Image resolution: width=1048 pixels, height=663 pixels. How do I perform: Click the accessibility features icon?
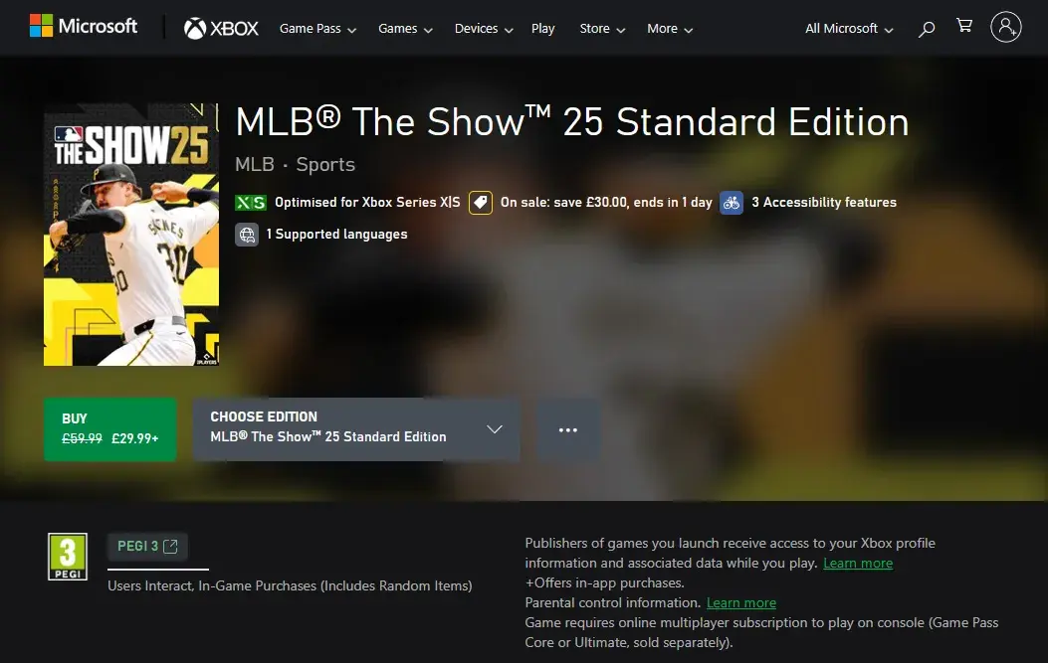732,203
